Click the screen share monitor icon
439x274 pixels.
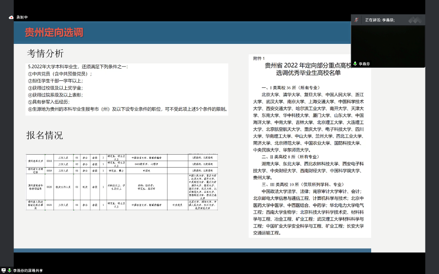(3, 270)
